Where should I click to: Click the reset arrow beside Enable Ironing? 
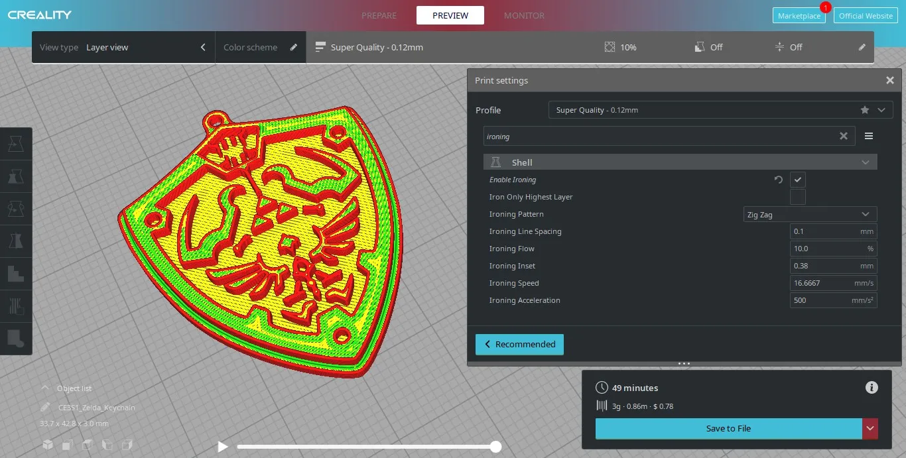pos(779,180)
